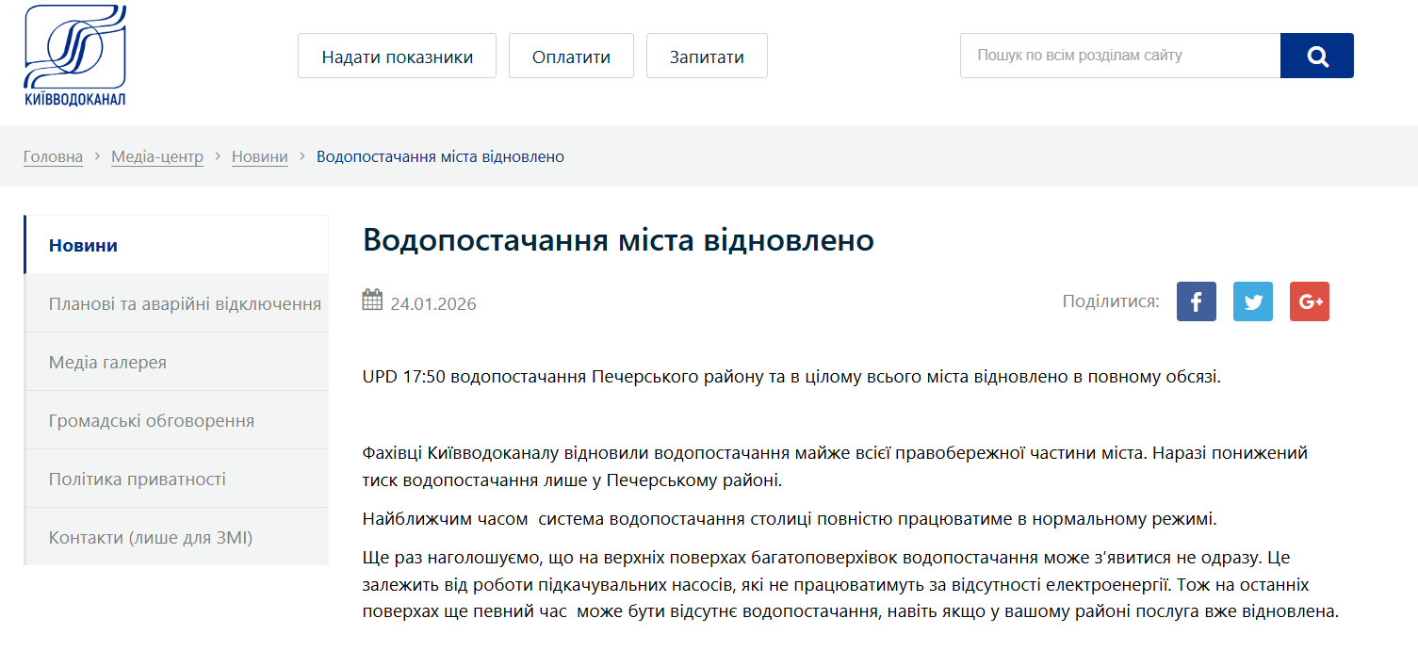Click the date 24.01.2026
The width and height of the screenshot is (1418, 667).
click(433, 303)
